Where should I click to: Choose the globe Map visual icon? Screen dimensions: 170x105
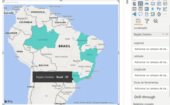pos(134,4)
